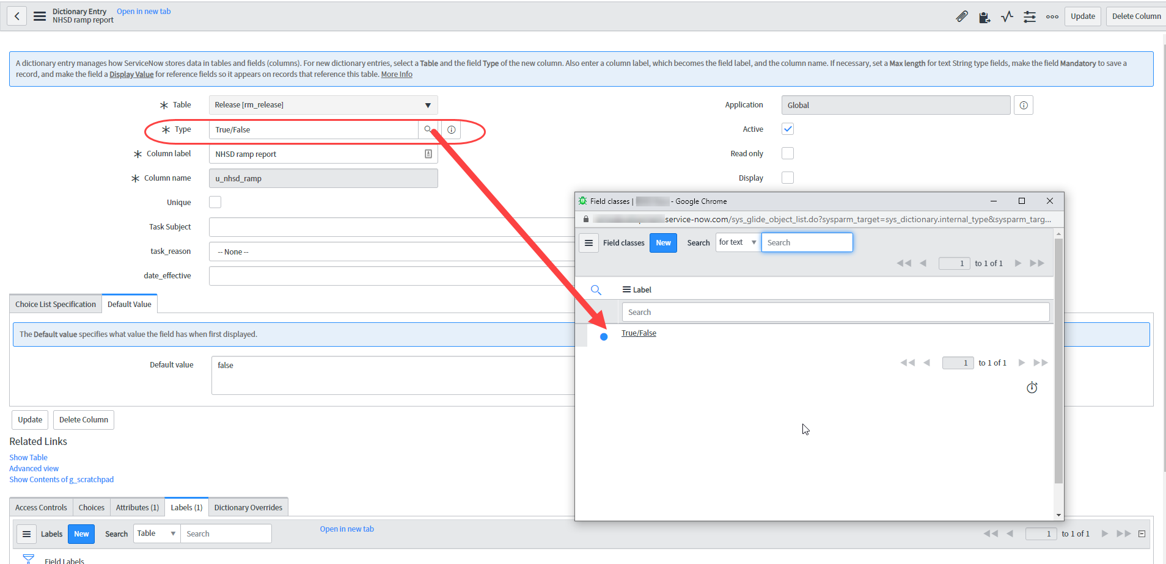This screenshot has width=1166, height=564.
Task: Click the info icon beside the Type field
Action: tap(450, 129)
